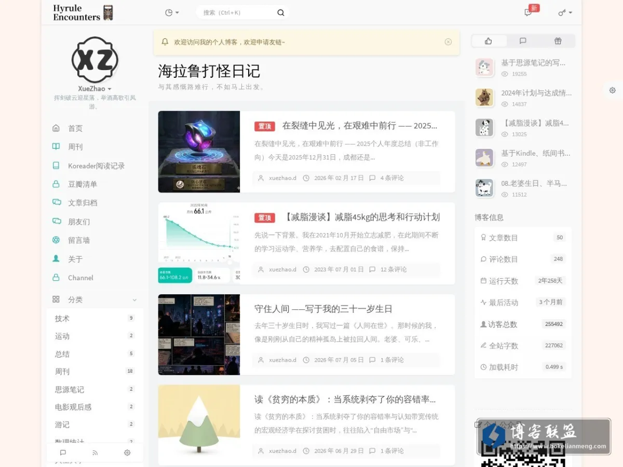Click the brown dog avatar thumbnail
623x467 pixels.
point(484,98)
